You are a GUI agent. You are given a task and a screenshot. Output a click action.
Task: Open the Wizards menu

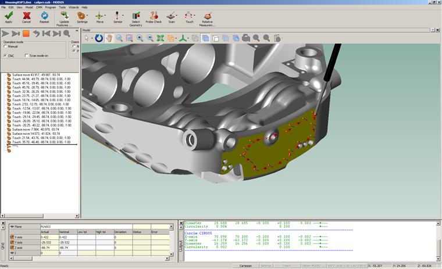[73, 7]
